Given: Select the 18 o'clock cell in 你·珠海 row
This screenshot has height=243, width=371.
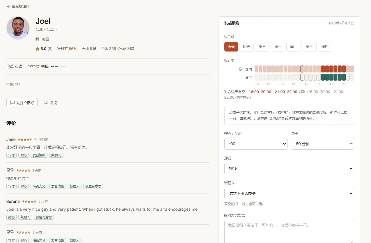Looking at the screenshot, I should (331, 69).
